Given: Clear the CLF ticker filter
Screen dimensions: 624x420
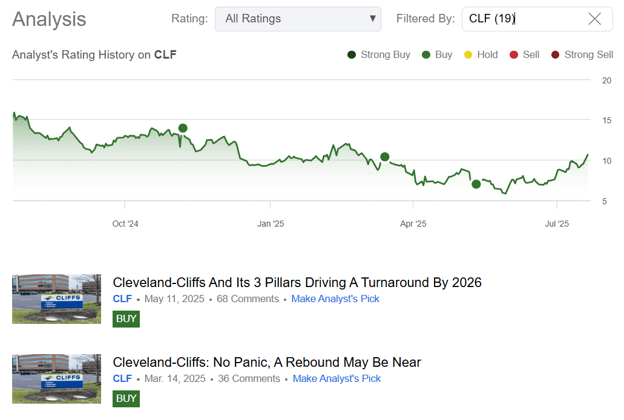Looking at the screenshot, I should (x=594, y=19).
